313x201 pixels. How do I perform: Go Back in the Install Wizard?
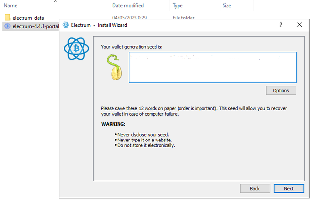pos(255,188)
